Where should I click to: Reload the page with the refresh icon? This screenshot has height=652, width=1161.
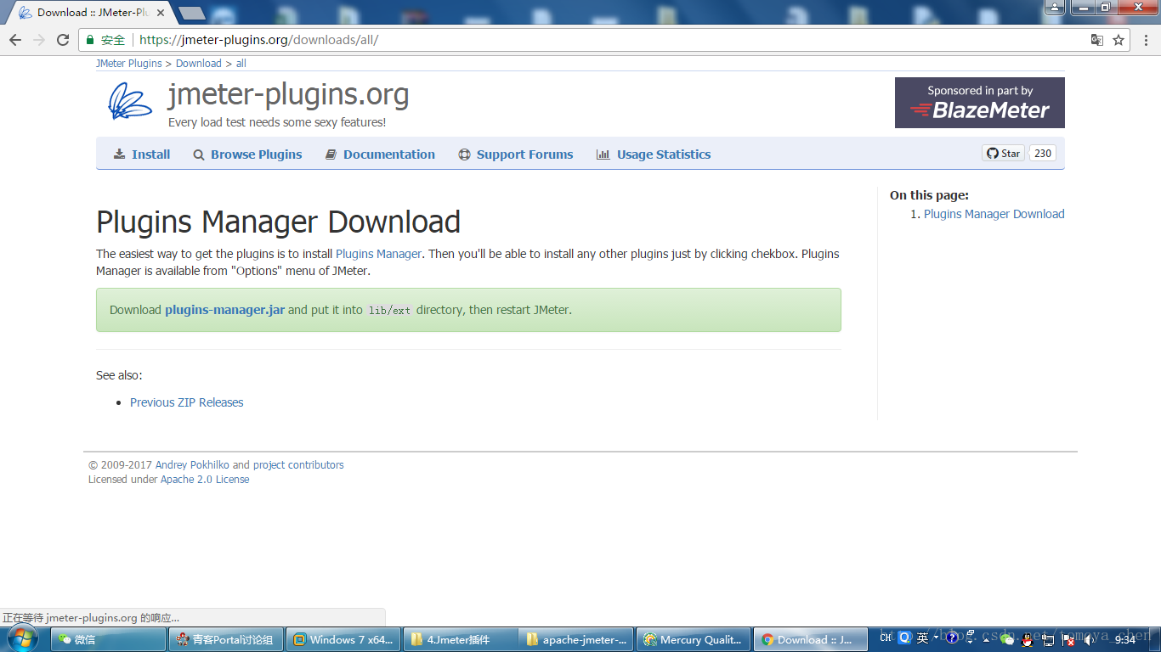click(63, 40)
